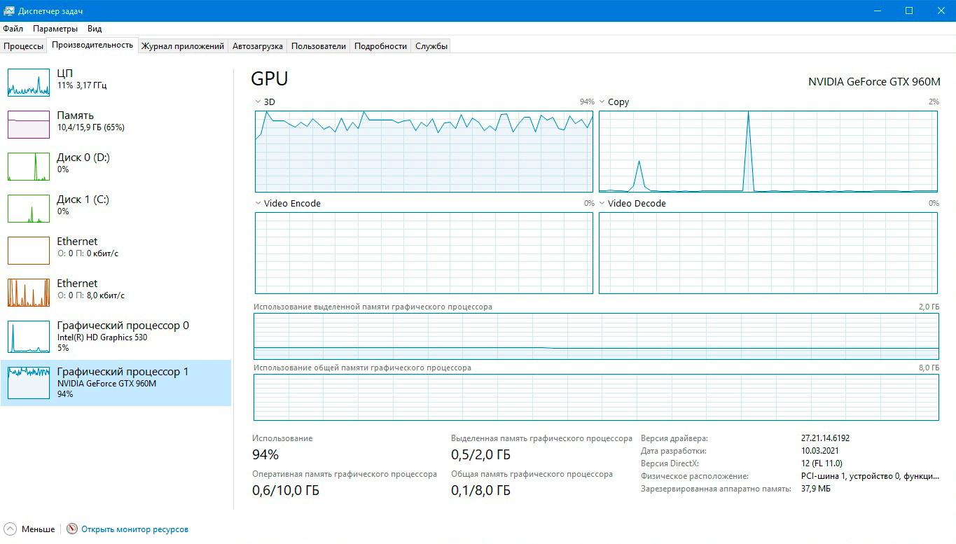Click NVIDIA GeForce GTX 960M header at right

[874, 81]
